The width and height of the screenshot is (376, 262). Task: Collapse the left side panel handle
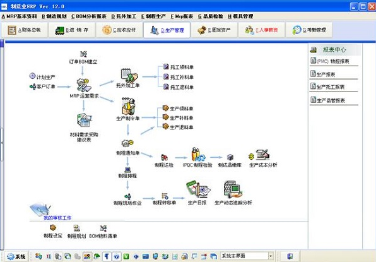click(2, 143)
